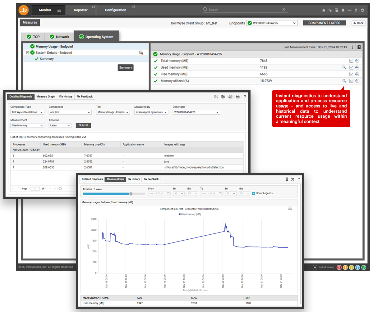Click the power/logout icon in header
The image size is (373, 312).
(x=362, y=10)
